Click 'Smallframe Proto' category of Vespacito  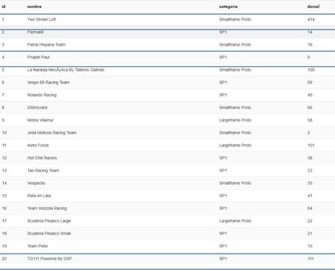click(x=235, y=183)
